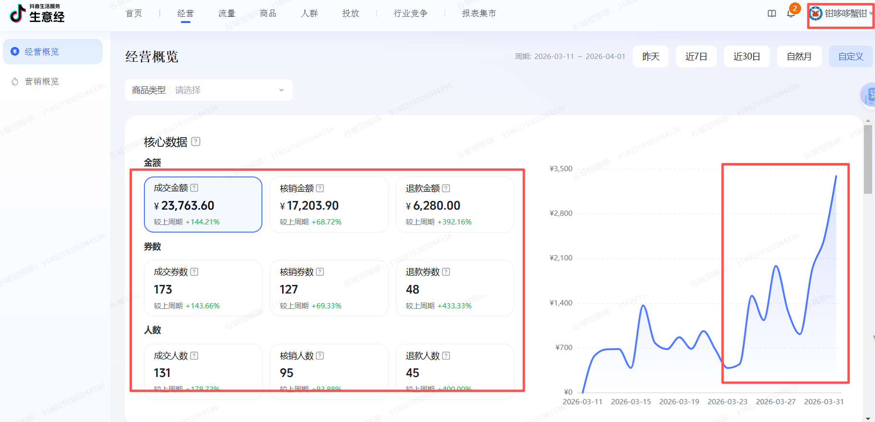
Task: Click the 经营概览 sidebar icon
Action: point(15,51)
